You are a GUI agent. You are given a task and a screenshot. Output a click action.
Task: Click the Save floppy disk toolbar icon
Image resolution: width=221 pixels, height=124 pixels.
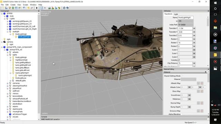(x=16, y=8)
